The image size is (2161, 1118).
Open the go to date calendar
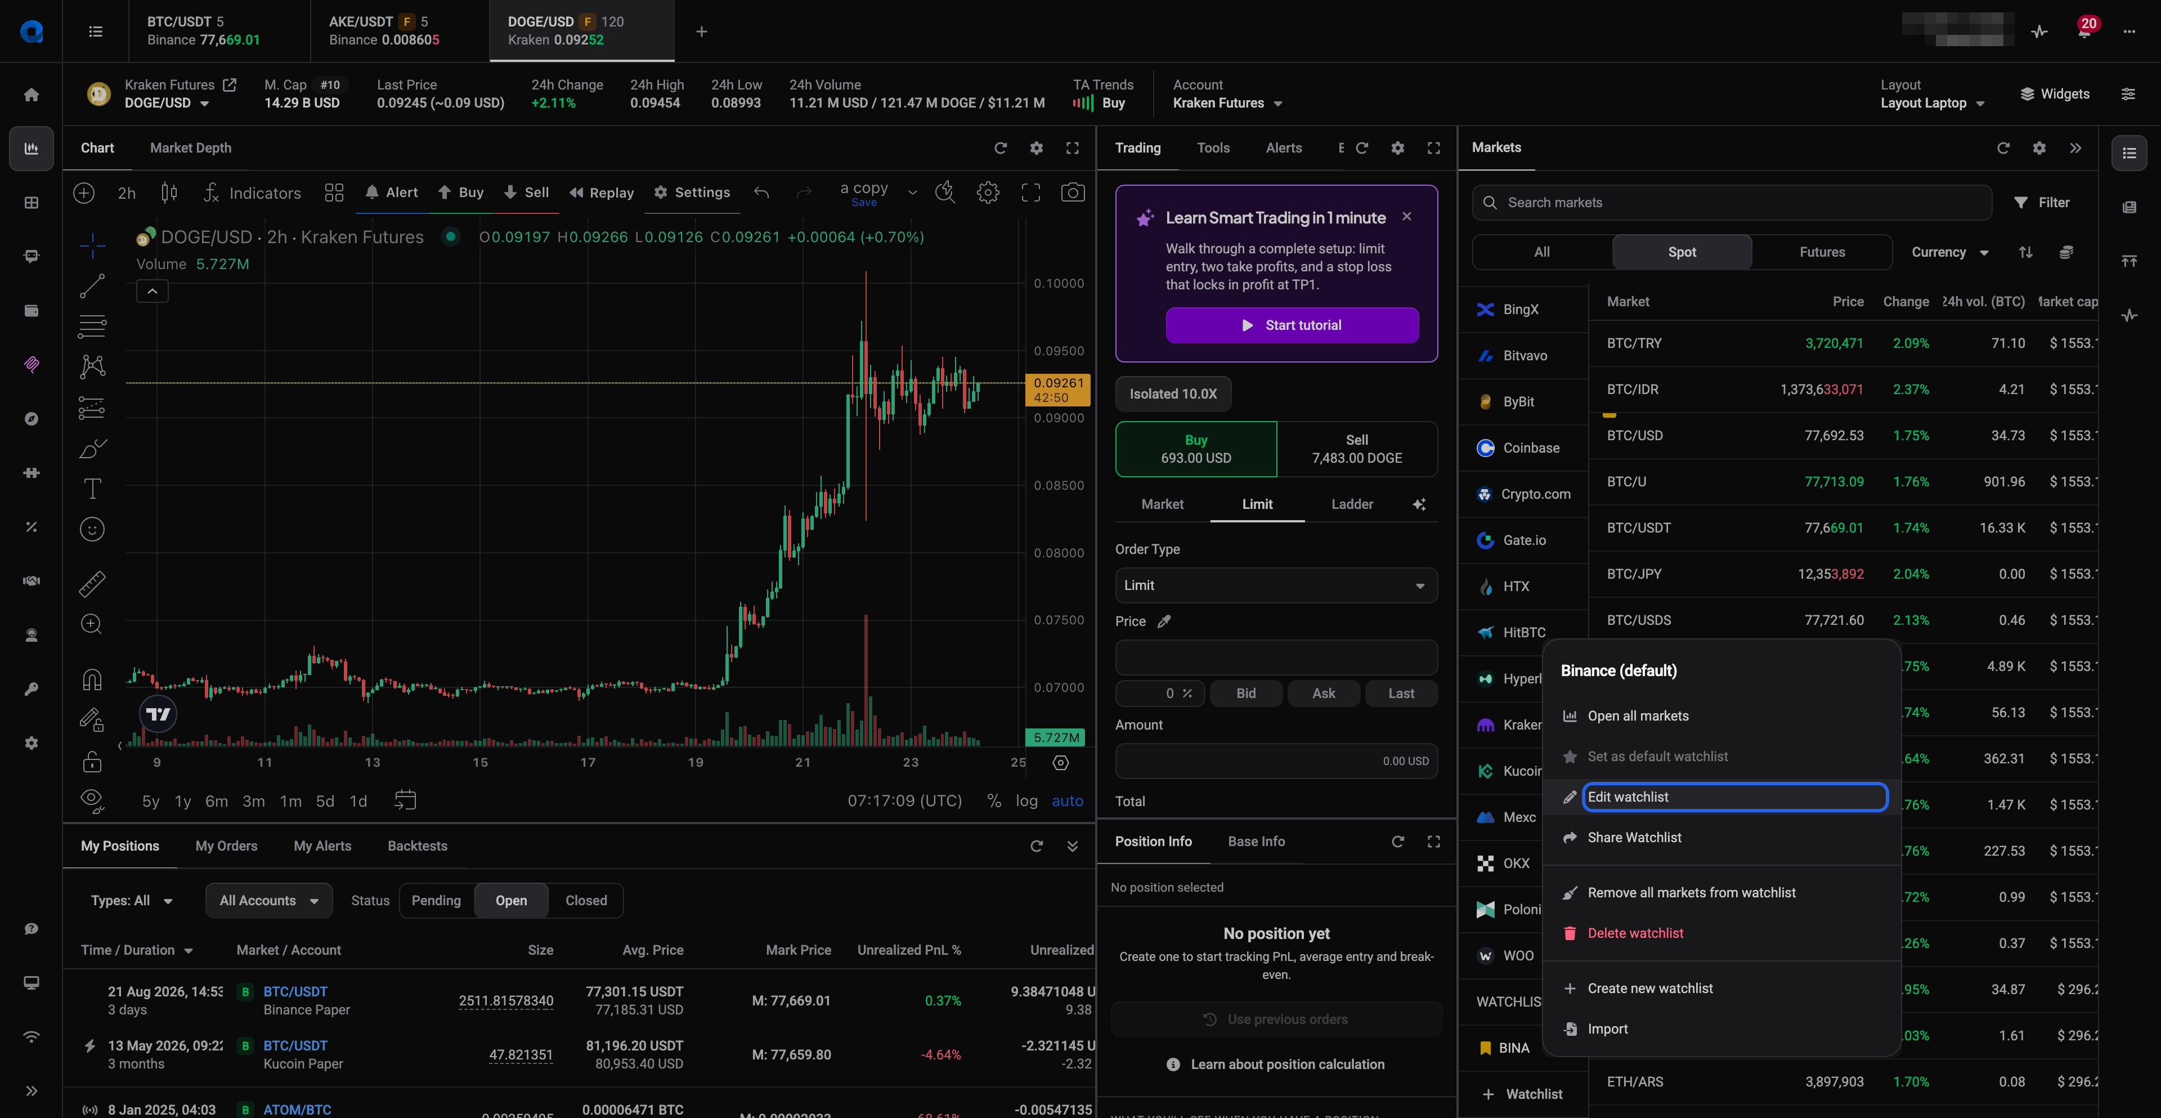tap(405, 800)
